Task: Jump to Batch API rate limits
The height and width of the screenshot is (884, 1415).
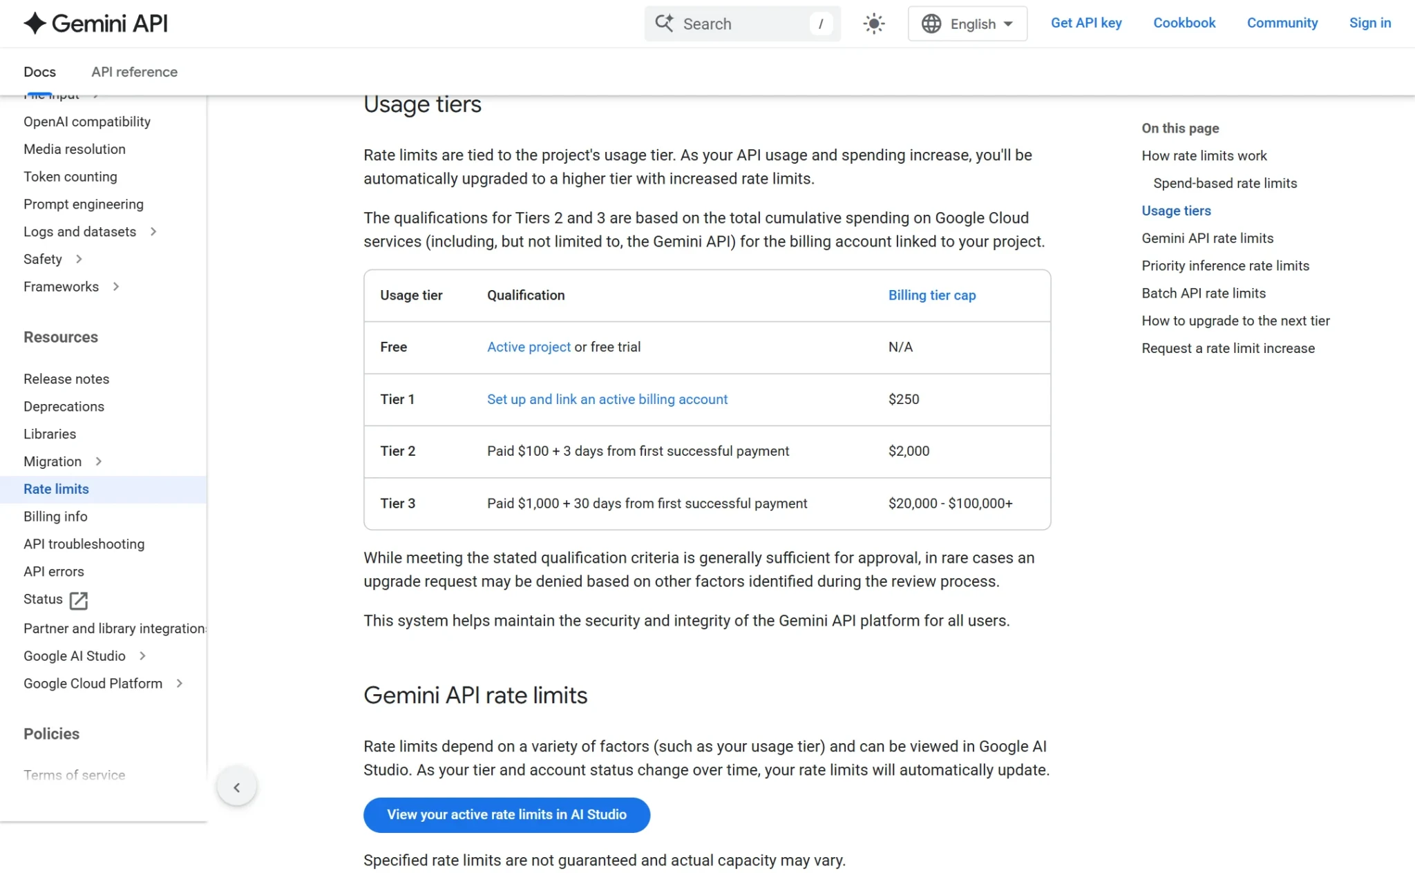Action: (x=1204, y=294)
